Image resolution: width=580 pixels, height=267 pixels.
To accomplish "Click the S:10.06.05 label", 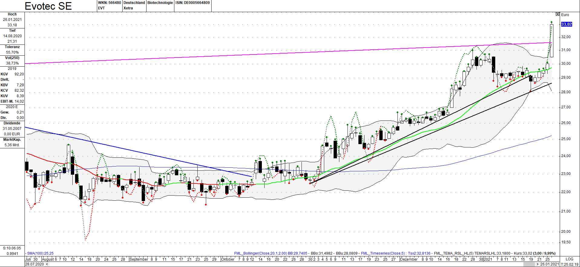I will [x=12, y=248].
